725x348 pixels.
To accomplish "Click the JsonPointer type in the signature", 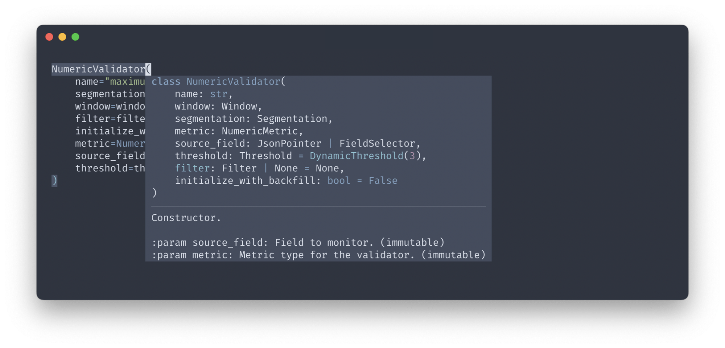I will 289,144.
